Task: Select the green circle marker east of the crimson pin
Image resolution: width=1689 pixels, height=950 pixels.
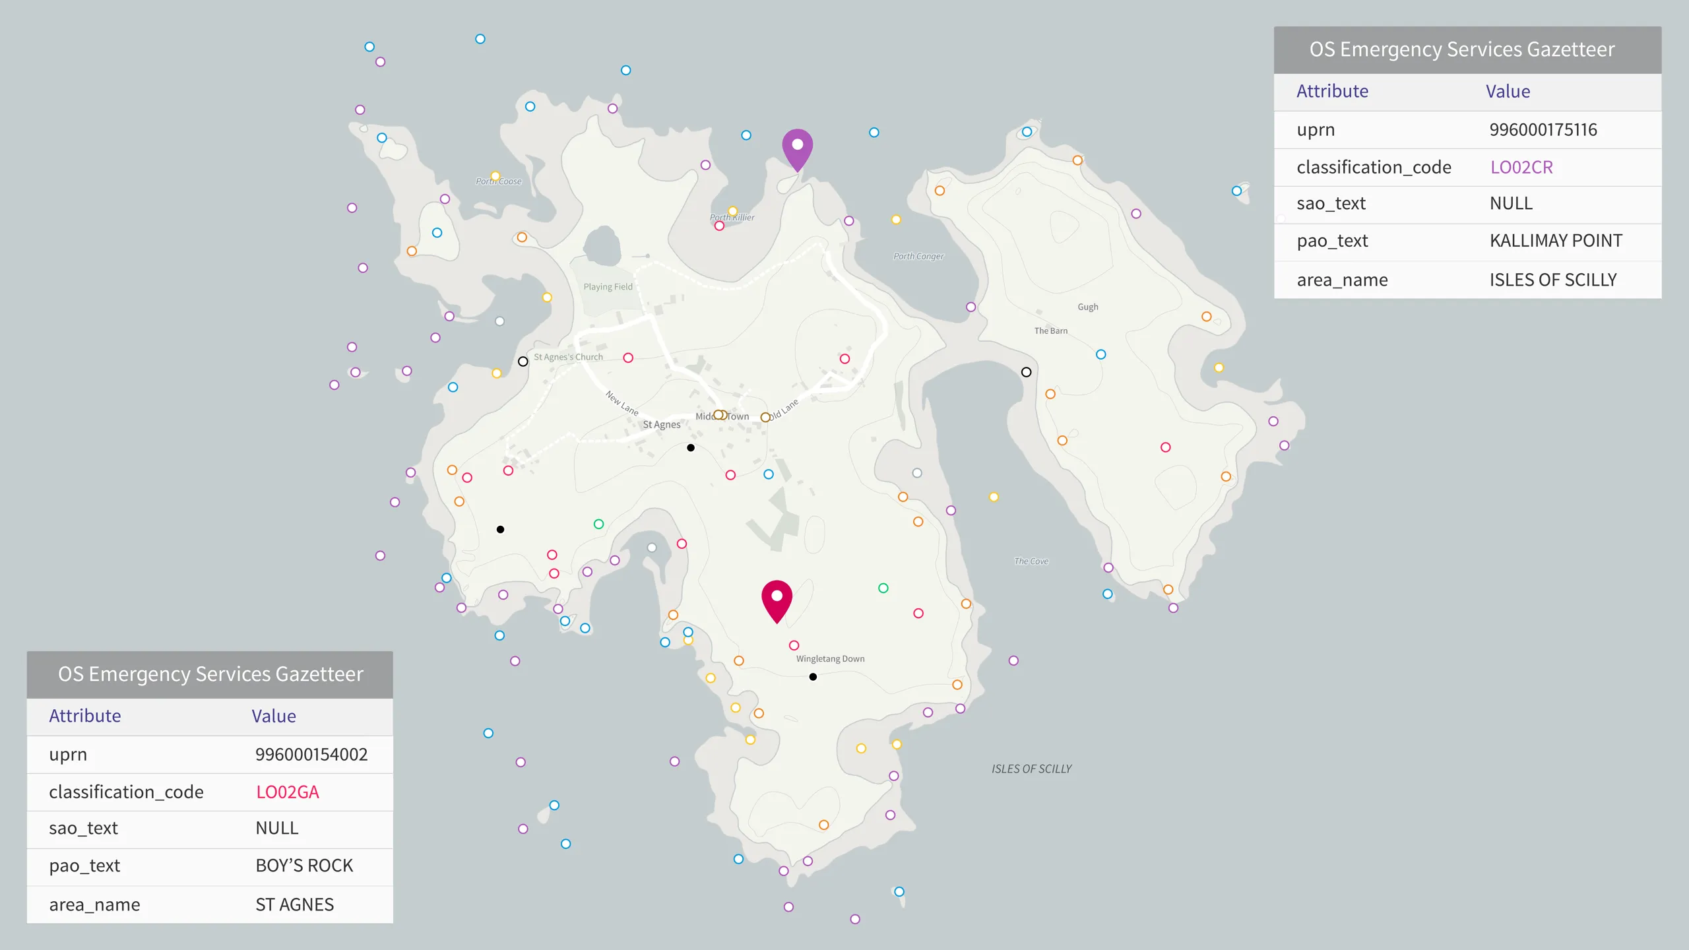Action: pyautogui.click(x=882, y=586)
